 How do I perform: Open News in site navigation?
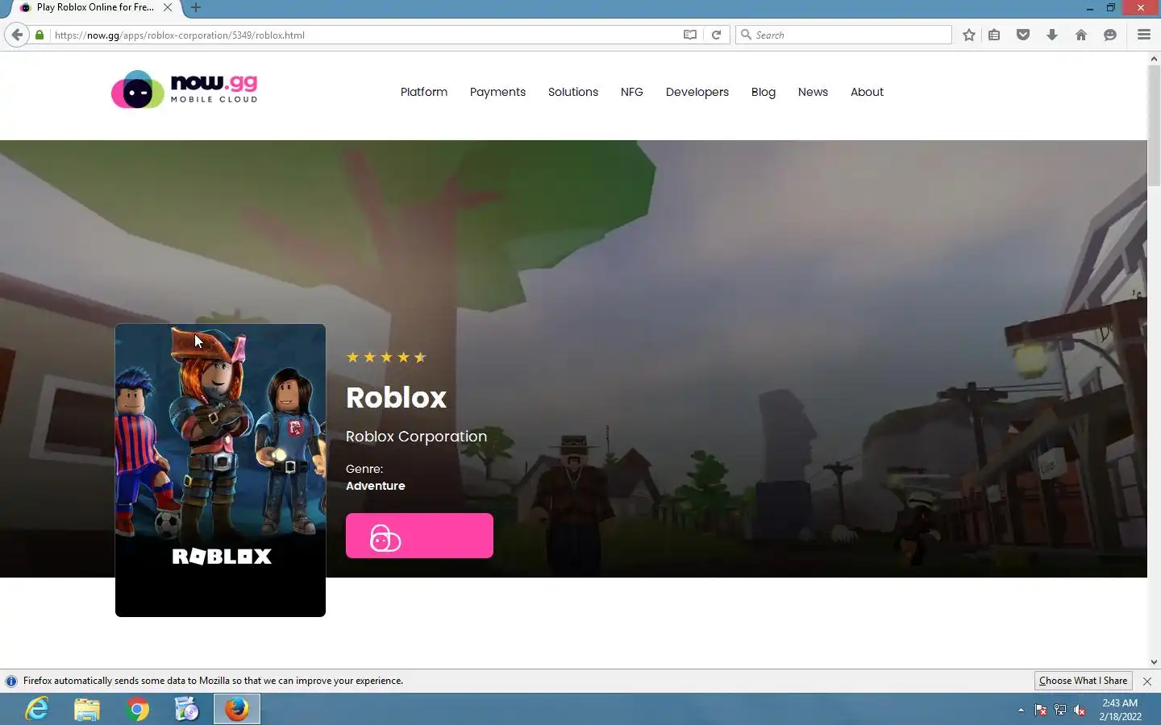(813, 92)
